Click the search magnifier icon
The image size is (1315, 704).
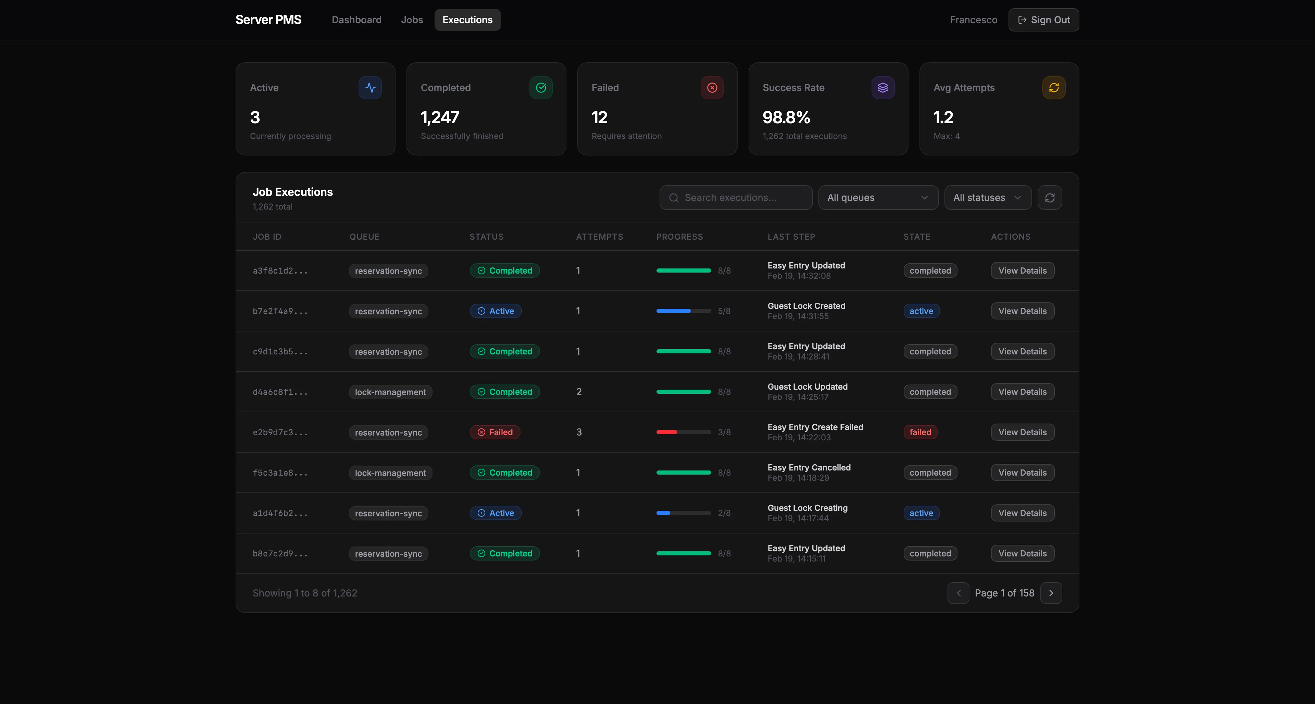[674, 198]
